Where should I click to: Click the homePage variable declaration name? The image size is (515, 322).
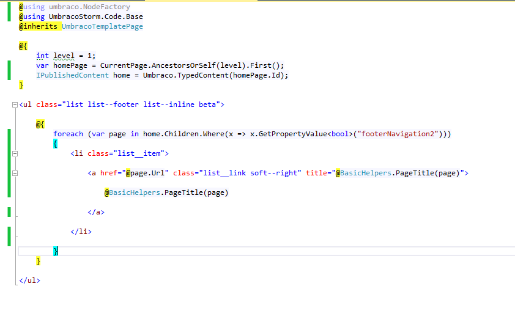tap(70, 65)
